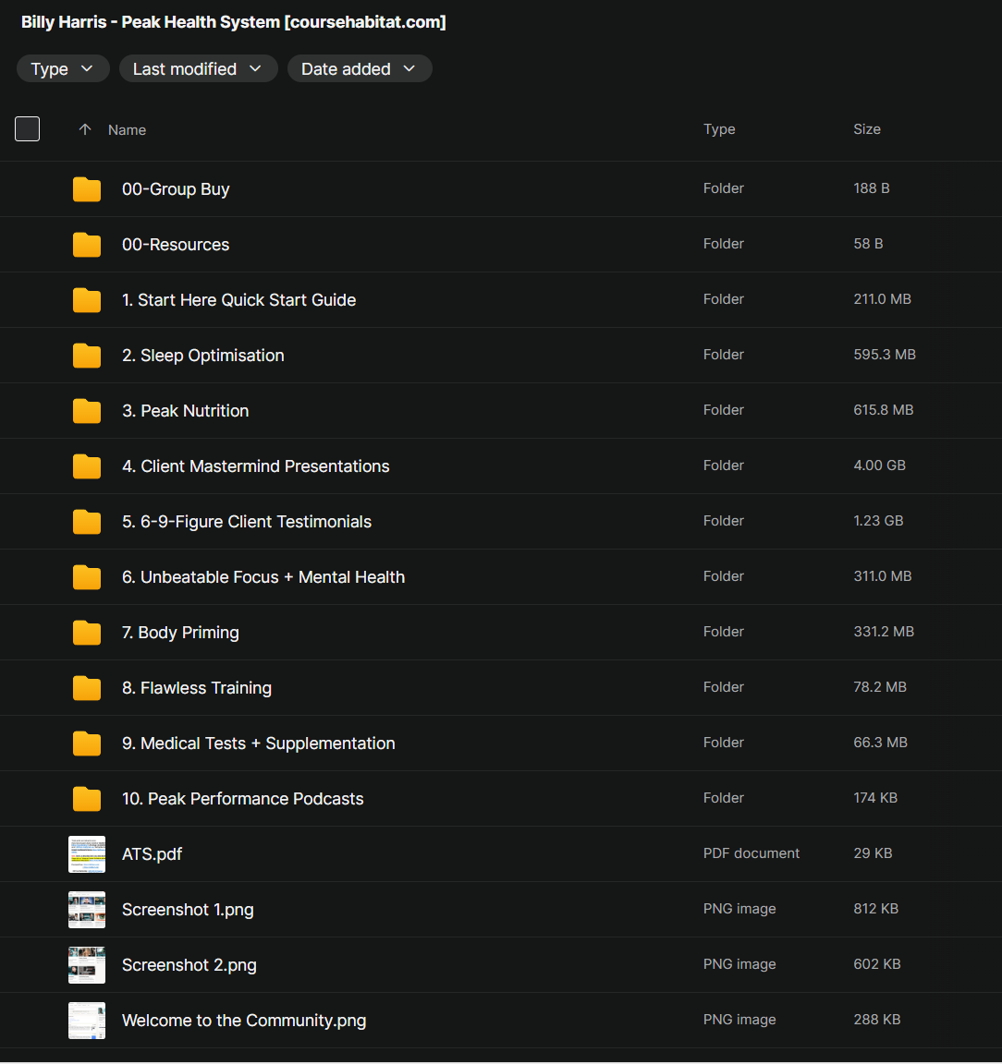Click the folder icon for 7. Body Priming

87,633
